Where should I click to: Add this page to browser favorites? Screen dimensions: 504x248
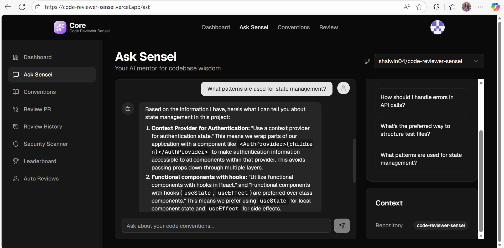[x=419, y=7]
